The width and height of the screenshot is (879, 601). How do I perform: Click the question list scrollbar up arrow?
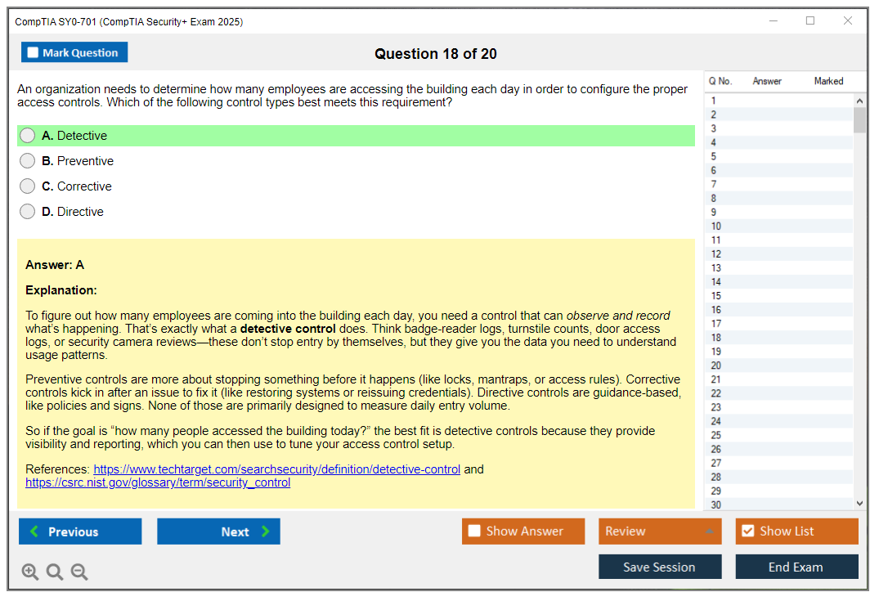[859, 100]
